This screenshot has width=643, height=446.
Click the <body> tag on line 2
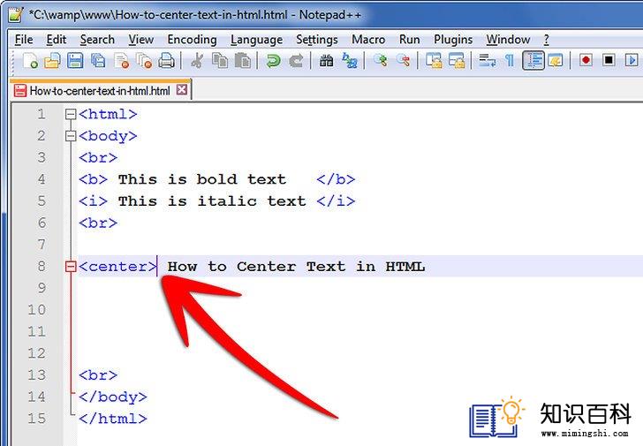[108, 136]
